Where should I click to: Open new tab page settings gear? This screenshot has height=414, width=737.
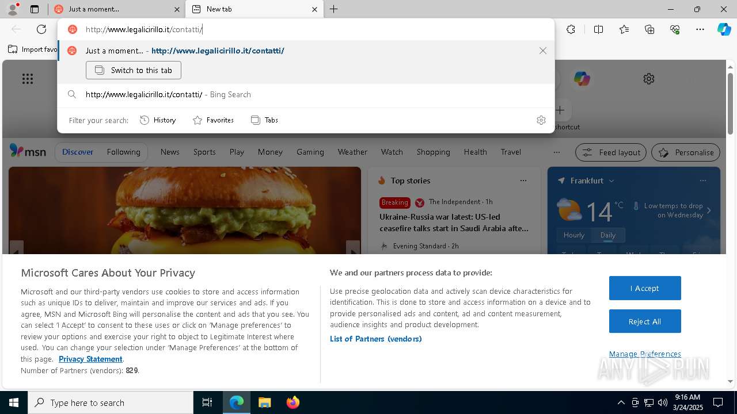649,79
